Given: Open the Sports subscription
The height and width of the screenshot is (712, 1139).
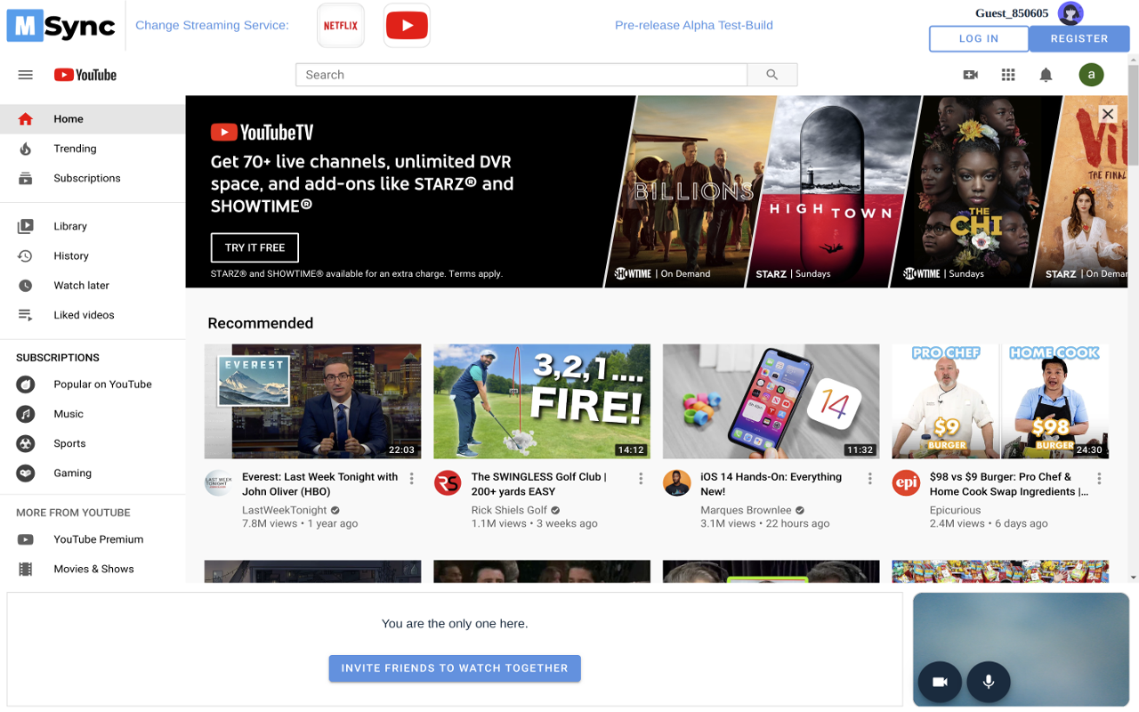Looking at the screenshot, I should coord(93,443).
